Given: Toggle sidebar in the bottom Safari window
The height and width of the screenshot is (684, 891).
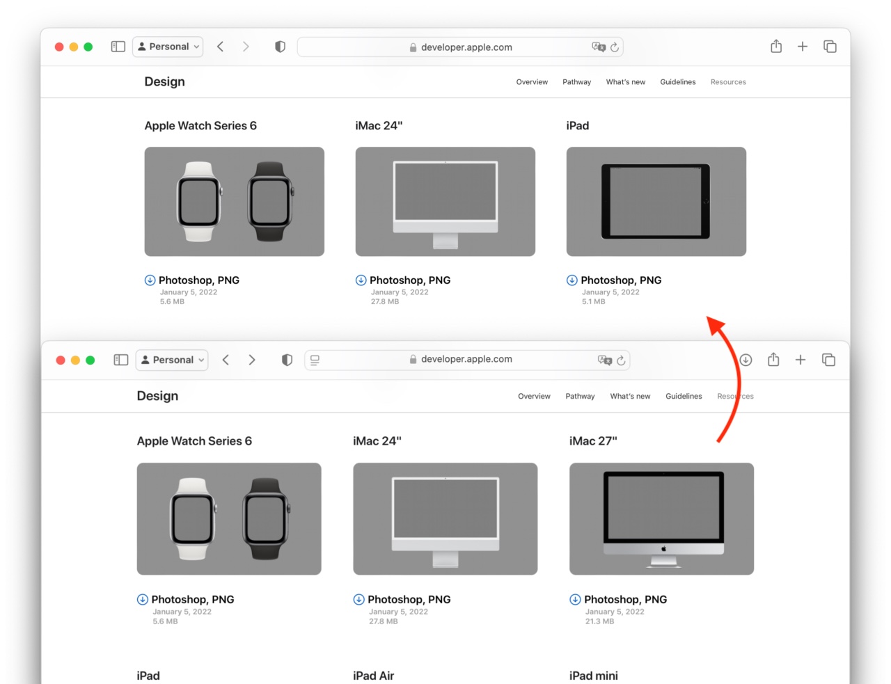Looking at the screenshot, I should coord(121,360).
